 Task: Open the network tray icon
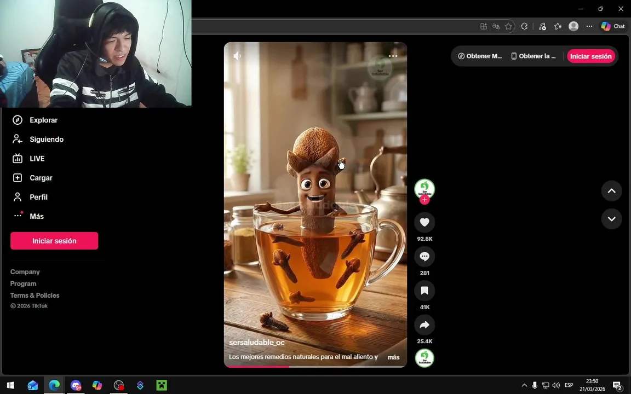click(546, 385)
